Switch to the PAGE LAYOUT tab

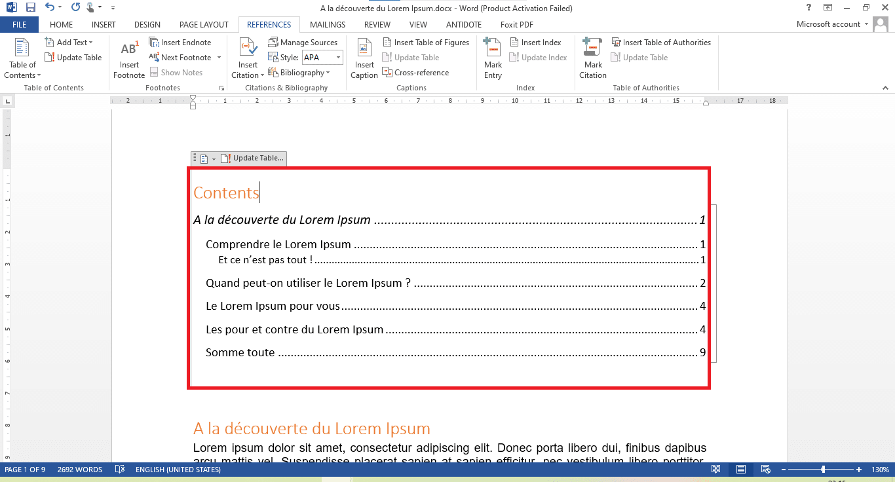point(204,25)
